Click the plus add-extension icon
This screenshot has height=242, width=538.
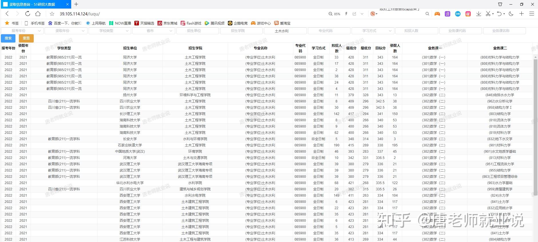click(x=521, y=14)
